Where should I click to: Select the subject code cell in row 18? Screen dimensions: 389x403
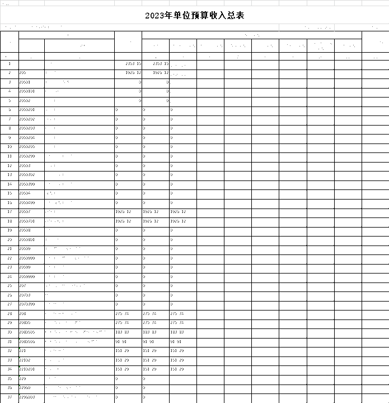click(31, 221)
